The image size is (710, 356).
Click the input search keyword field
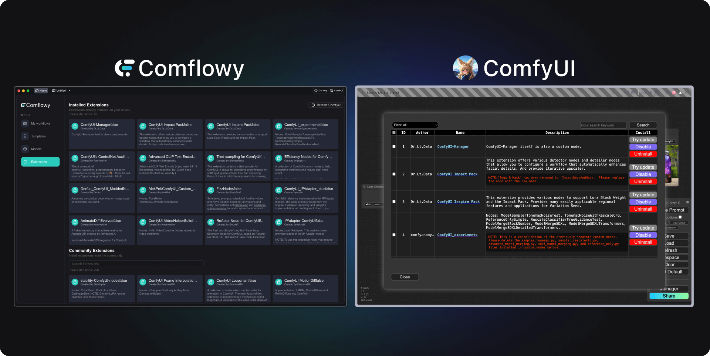pyautogui.click(x=603, y=125)
